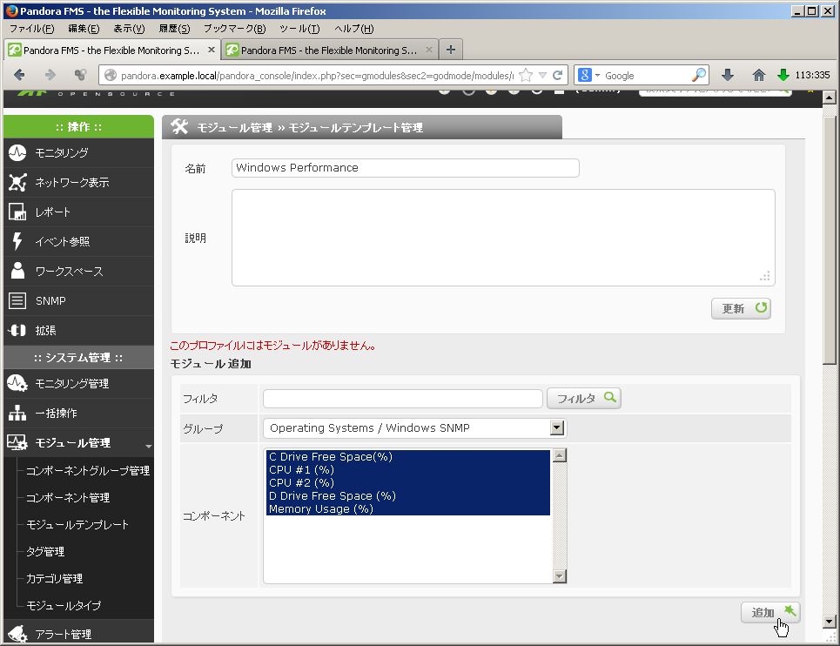Click the SNMP list icon in sidebar

click(x=17, y=300)
